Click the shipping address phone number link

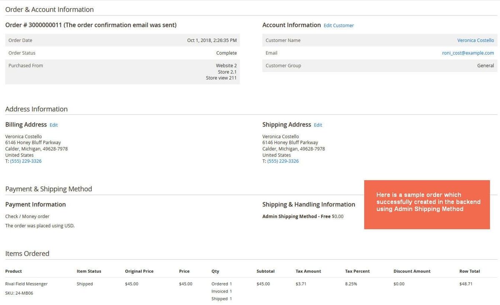point(282,161)
